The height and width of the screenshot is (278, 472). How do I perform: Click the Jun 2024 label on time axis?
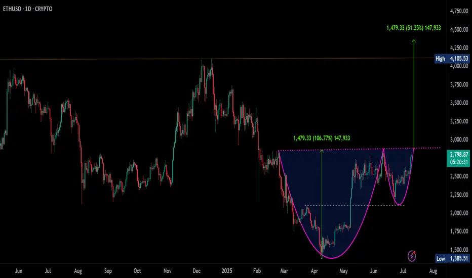[x=19, y=271]
